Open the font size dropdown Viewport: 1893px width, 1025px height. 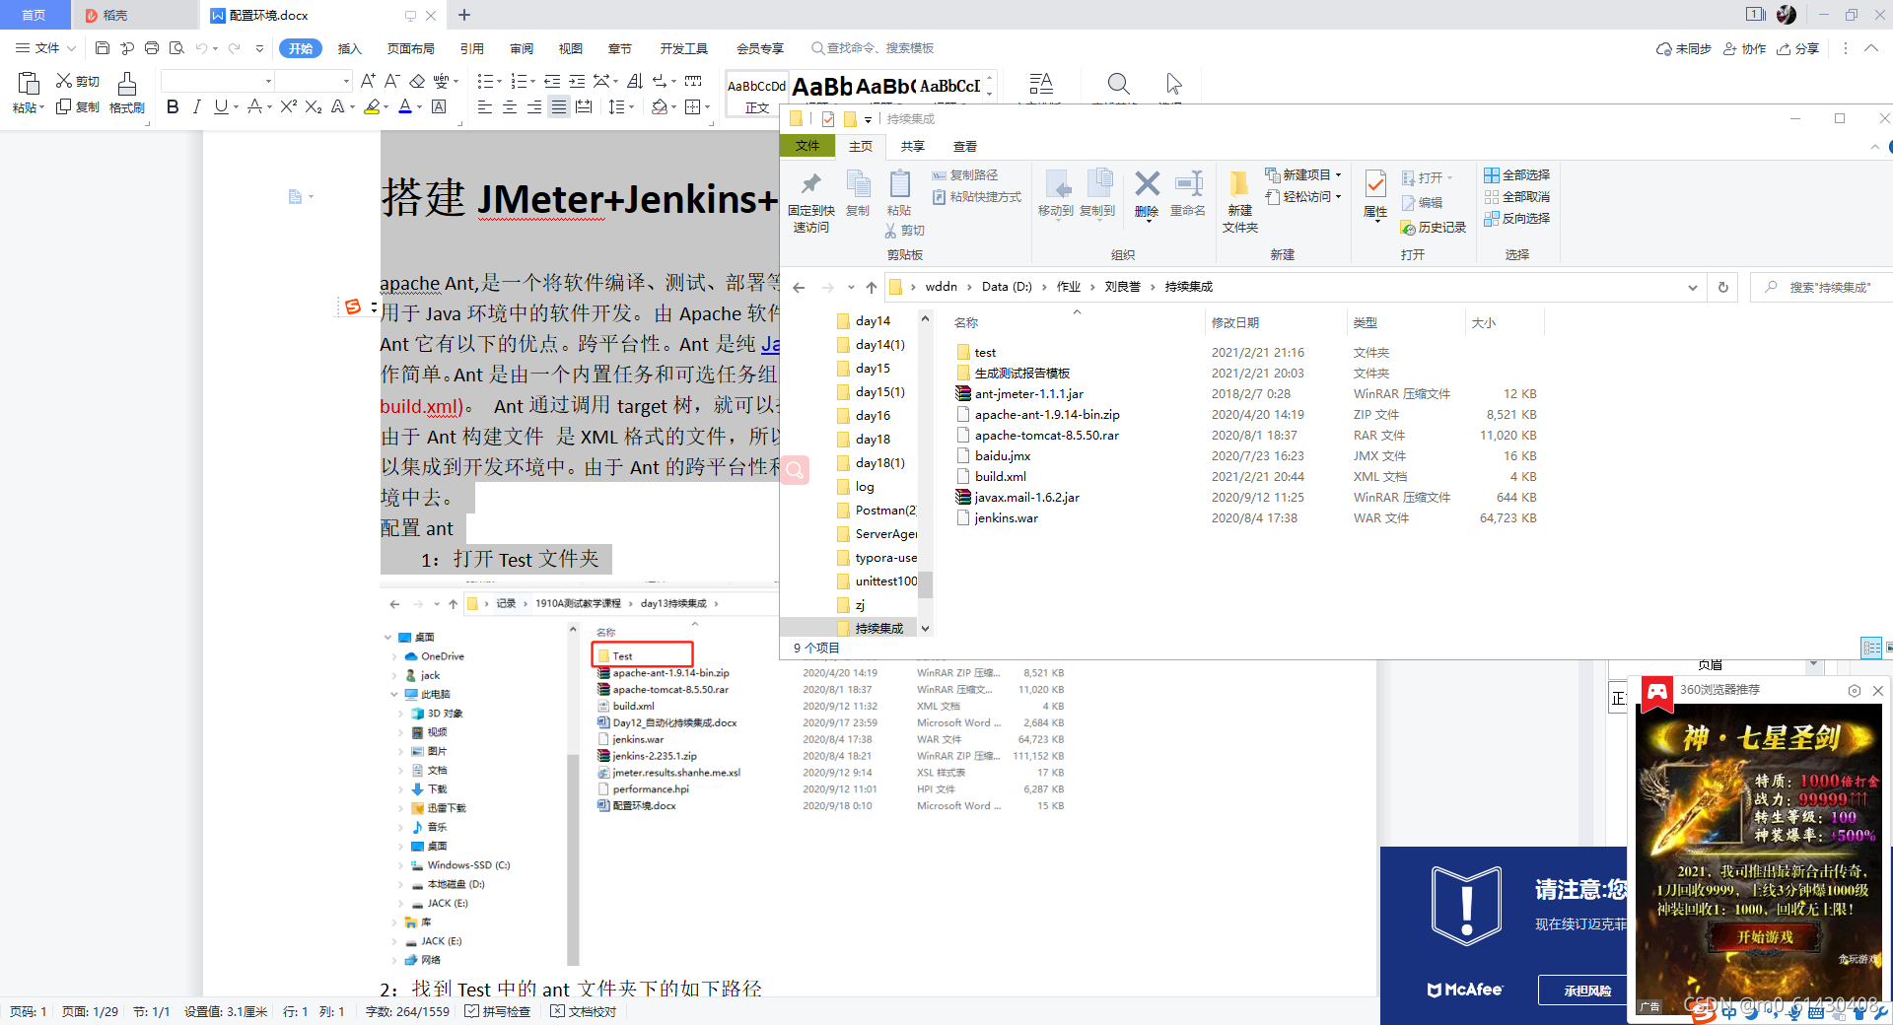[345, 81]
